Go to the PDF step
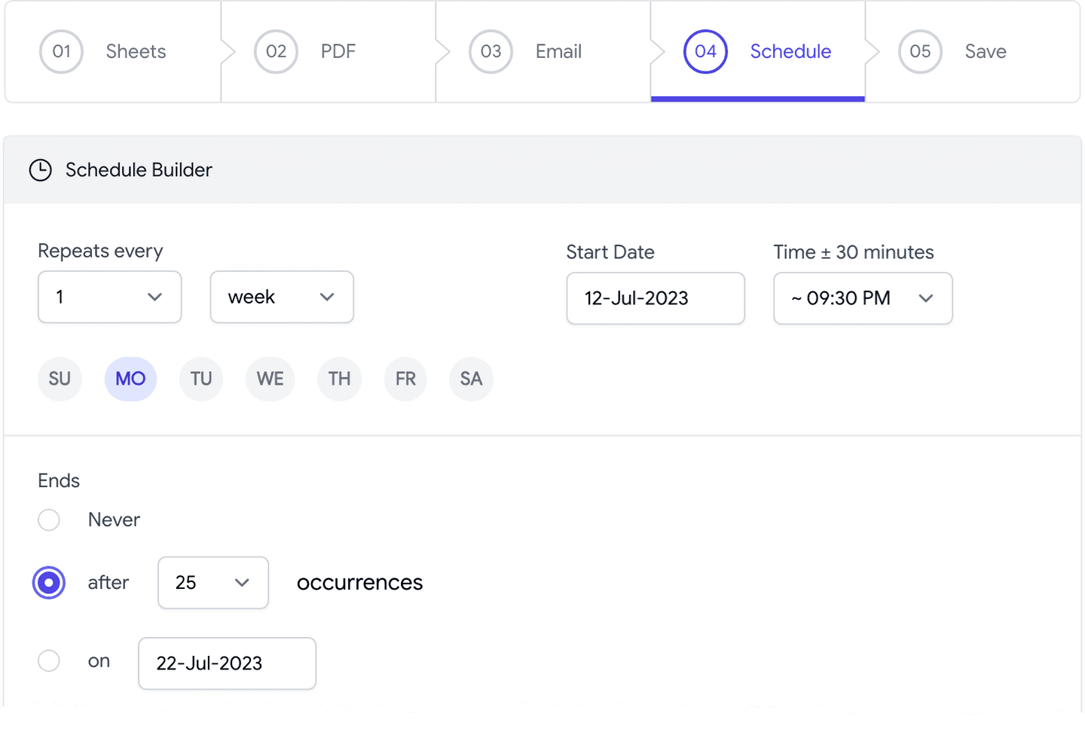This screenshot has height=750, width=1085. click(x=329, y=51)
